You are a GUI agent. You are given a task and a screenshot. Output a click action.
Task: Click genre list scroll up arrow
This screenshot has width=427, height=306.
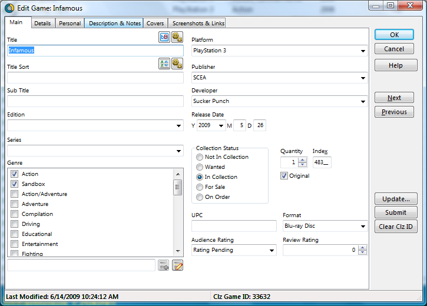tap(178, 174)
